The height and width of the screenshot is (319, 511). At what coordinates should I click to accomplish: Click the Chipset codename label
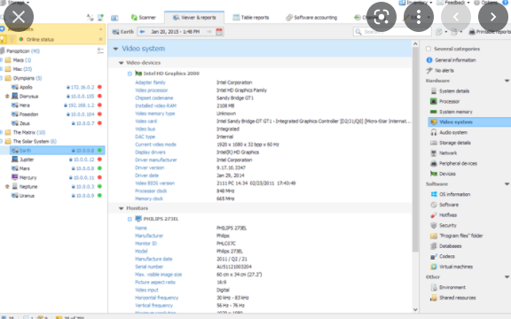coord(154,98)
